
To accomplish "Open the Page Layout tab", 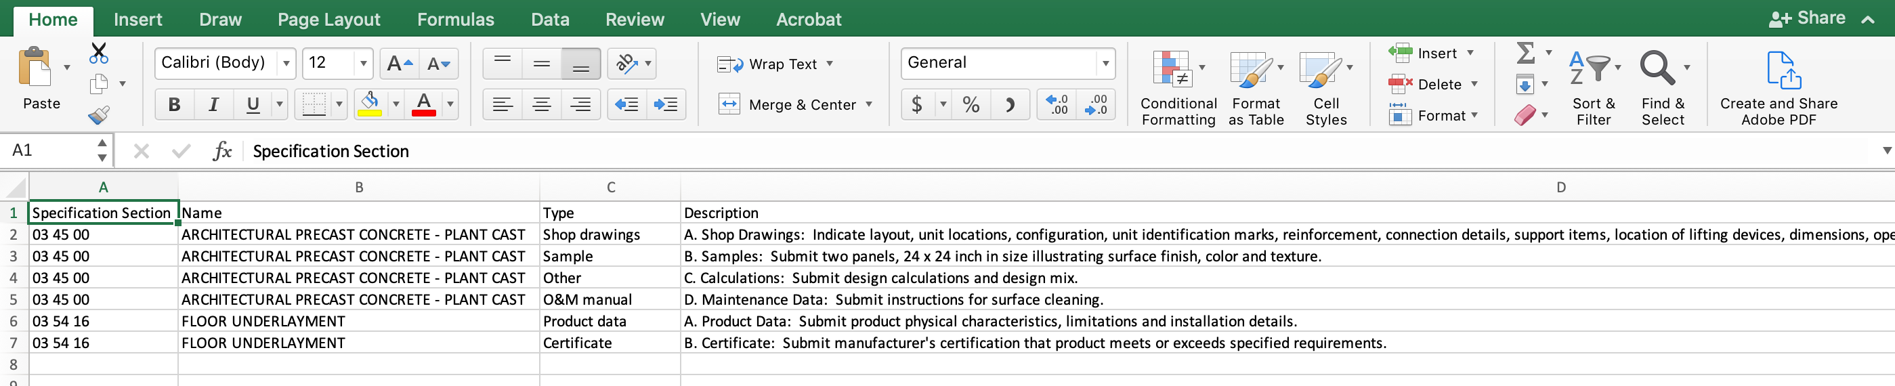I will 329,20.
